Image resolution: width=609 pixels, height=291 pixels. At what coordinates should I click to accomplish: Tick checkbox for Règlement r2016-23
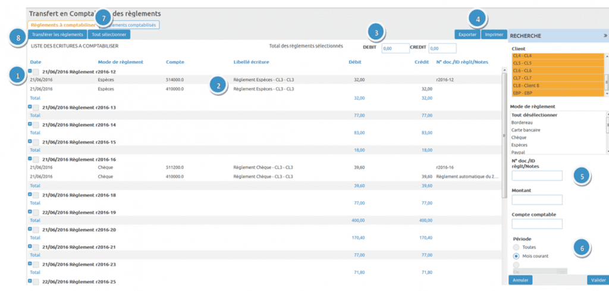point(36,265)
